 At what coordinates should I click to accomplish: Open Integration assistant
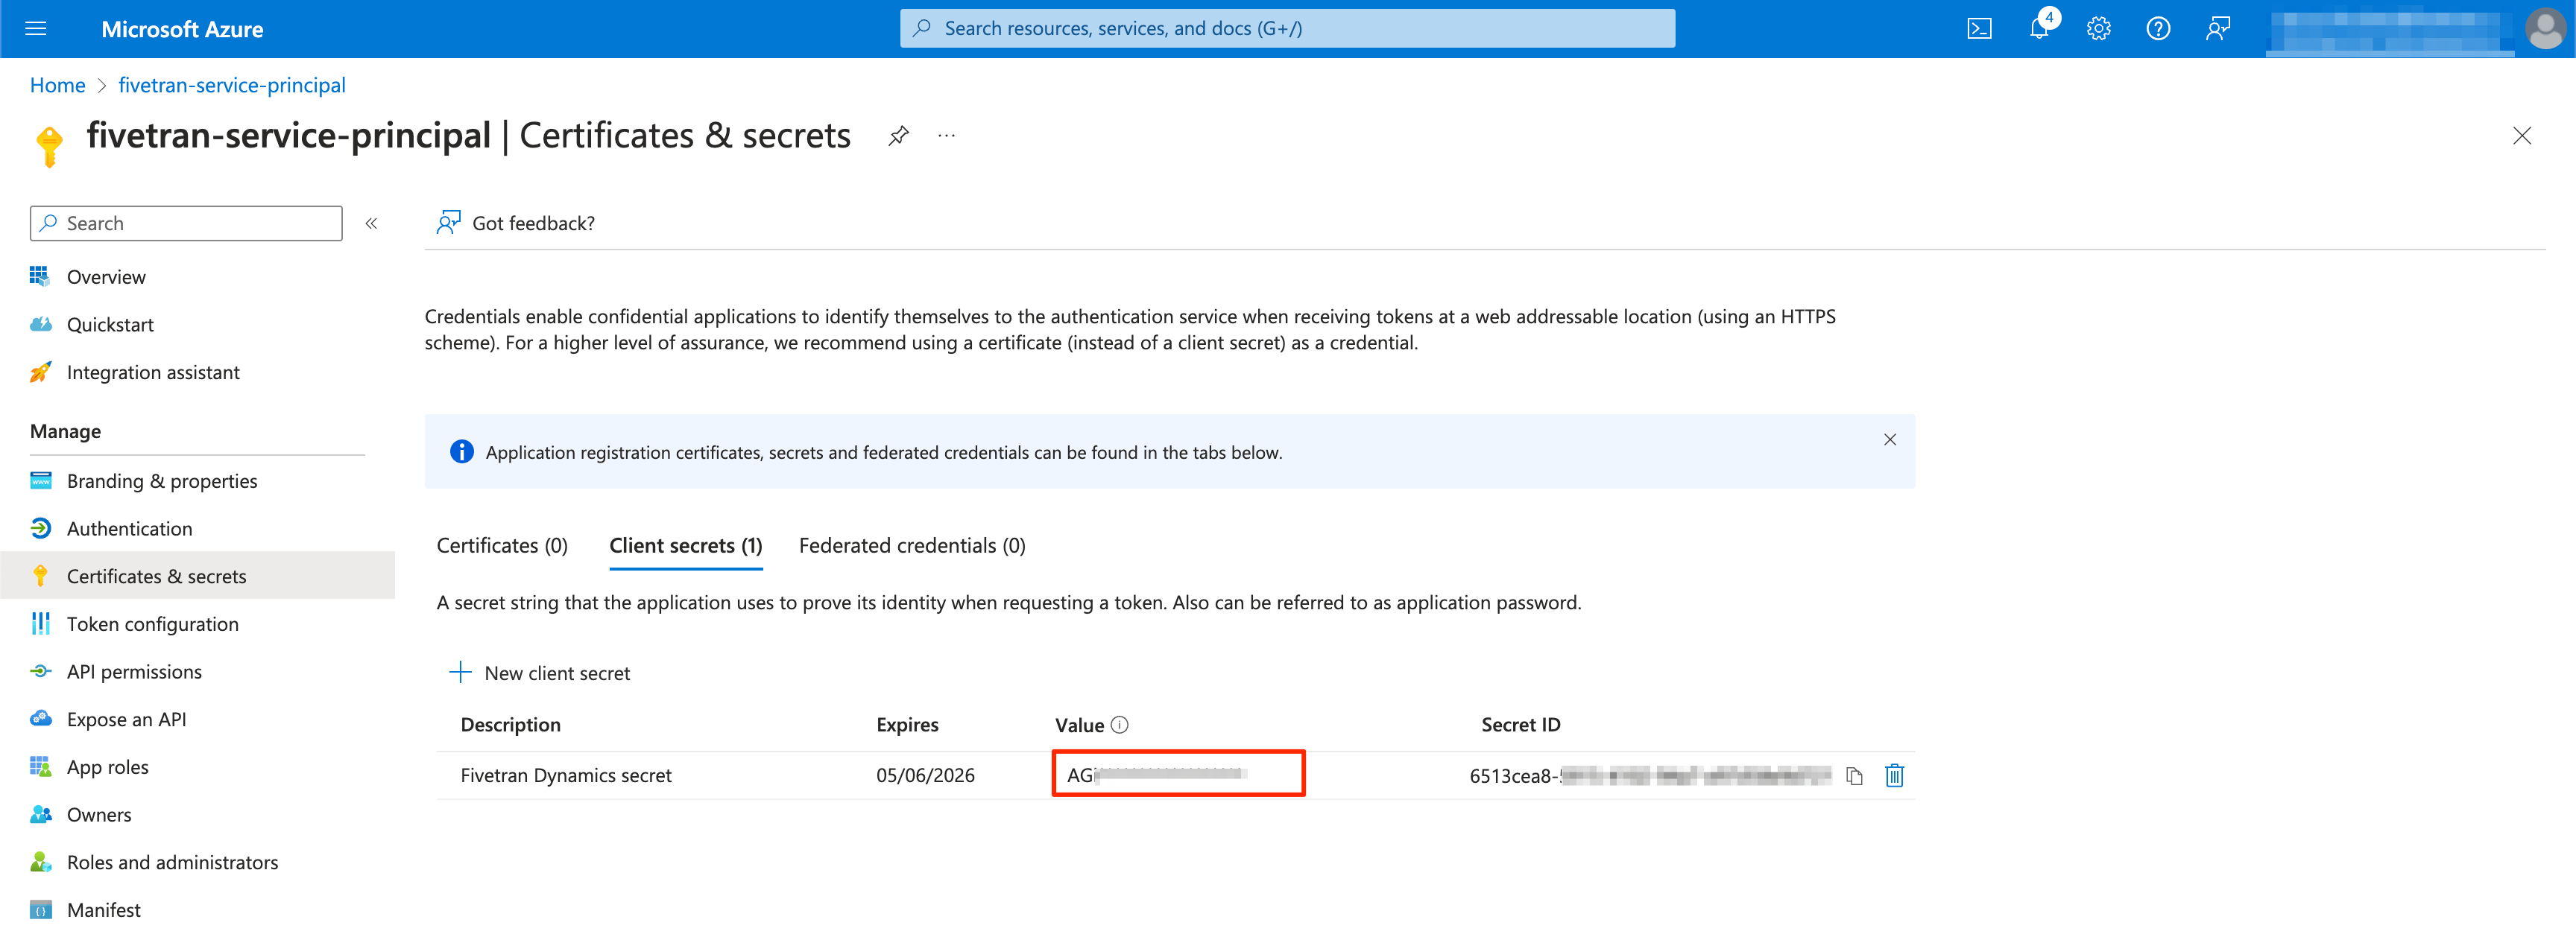point(153,372)
